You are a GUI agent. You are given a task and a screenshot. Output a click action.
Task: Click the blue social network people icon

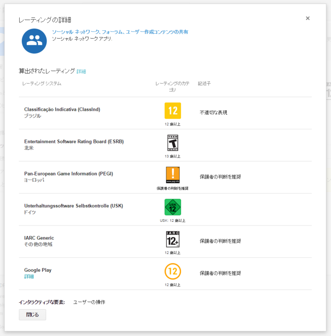[x=34, y=41]
